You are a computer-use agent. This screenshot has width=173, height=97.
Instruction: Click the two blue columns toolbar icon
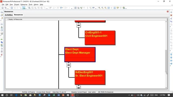[115, 8]
